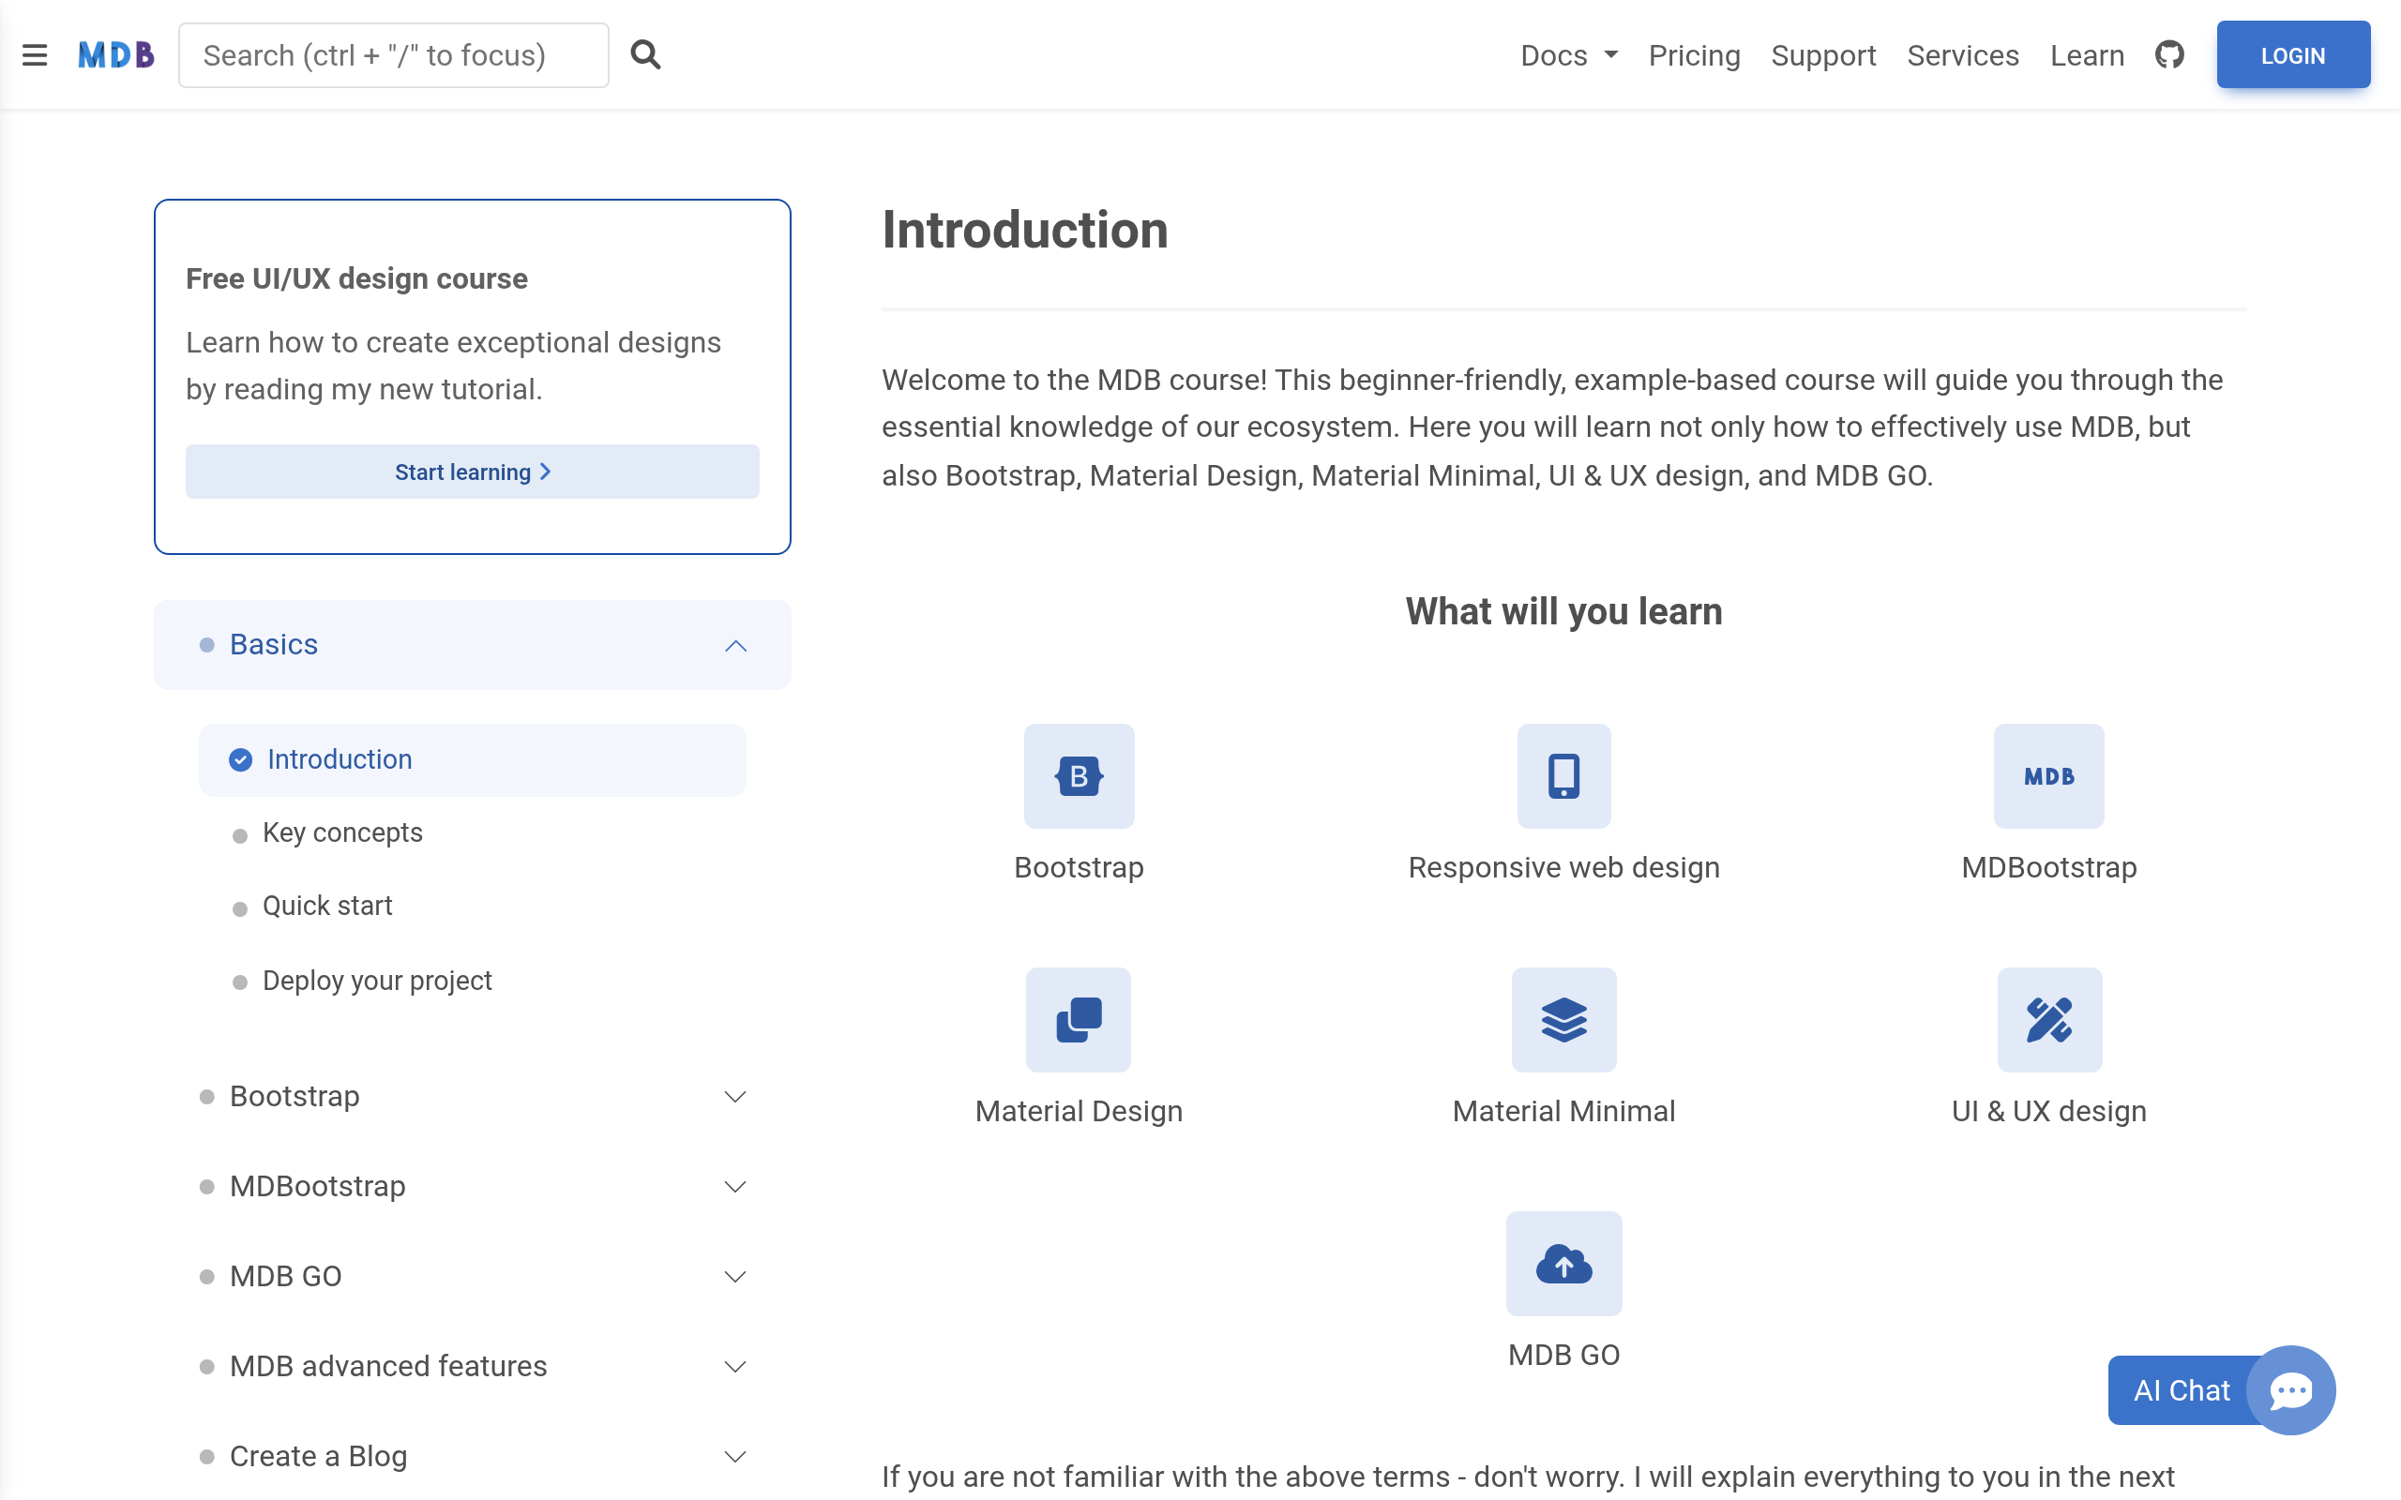Click the Responsive web design phone icon
This screenshot has height=1500, width=2401.
(x=1563, y=776)
